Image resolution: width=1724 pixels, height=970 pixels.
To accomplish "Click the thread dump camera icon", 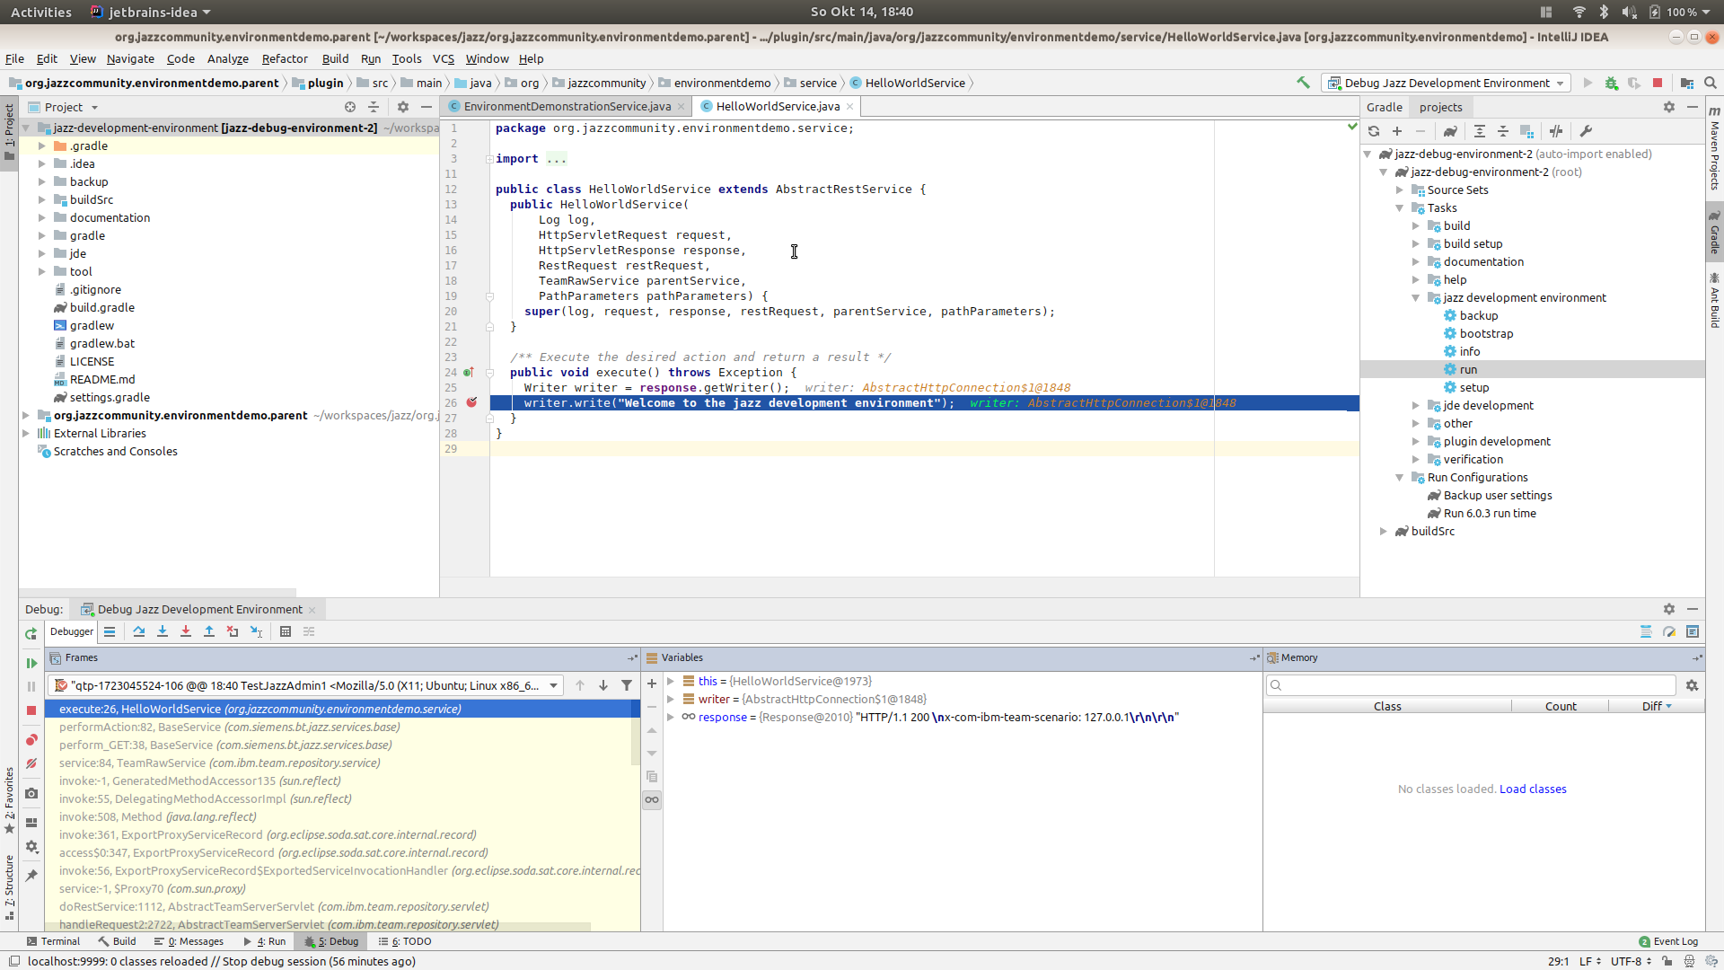I will 31,793.
